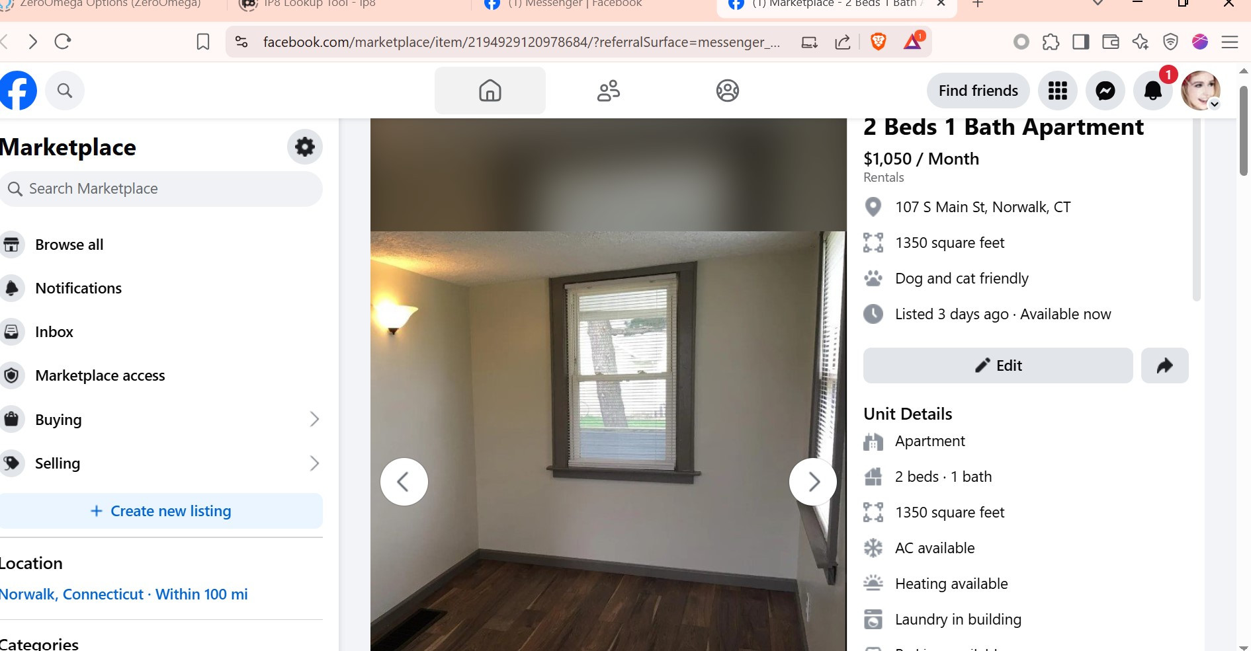Click the Find friends button
Image resolution: width=1251 pixels, height=651 pixels.
coord(978,91)
